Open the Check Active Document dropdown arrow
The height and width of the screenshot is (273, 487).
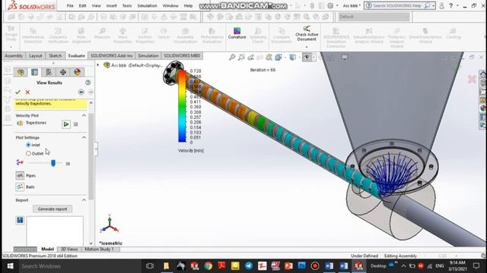pos(307,47)
